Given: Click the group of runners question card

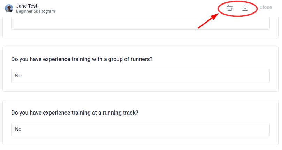Looking at the screenshot, I should [140, 69].
